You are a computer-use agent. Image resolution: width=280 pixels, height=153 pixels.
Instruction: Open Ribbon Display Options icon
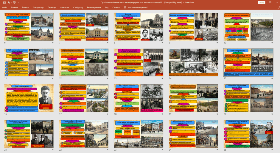[270, 2]
